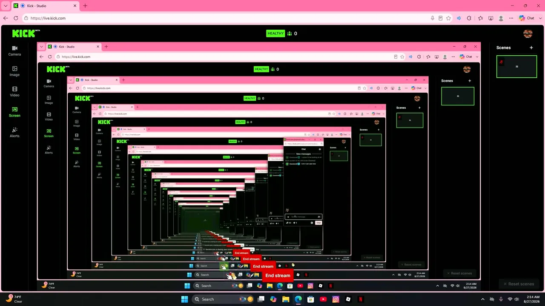Click the viewer count icon beside HEALTHY
This screenshot has width=545, height=306.
click(x=290, y=33)
